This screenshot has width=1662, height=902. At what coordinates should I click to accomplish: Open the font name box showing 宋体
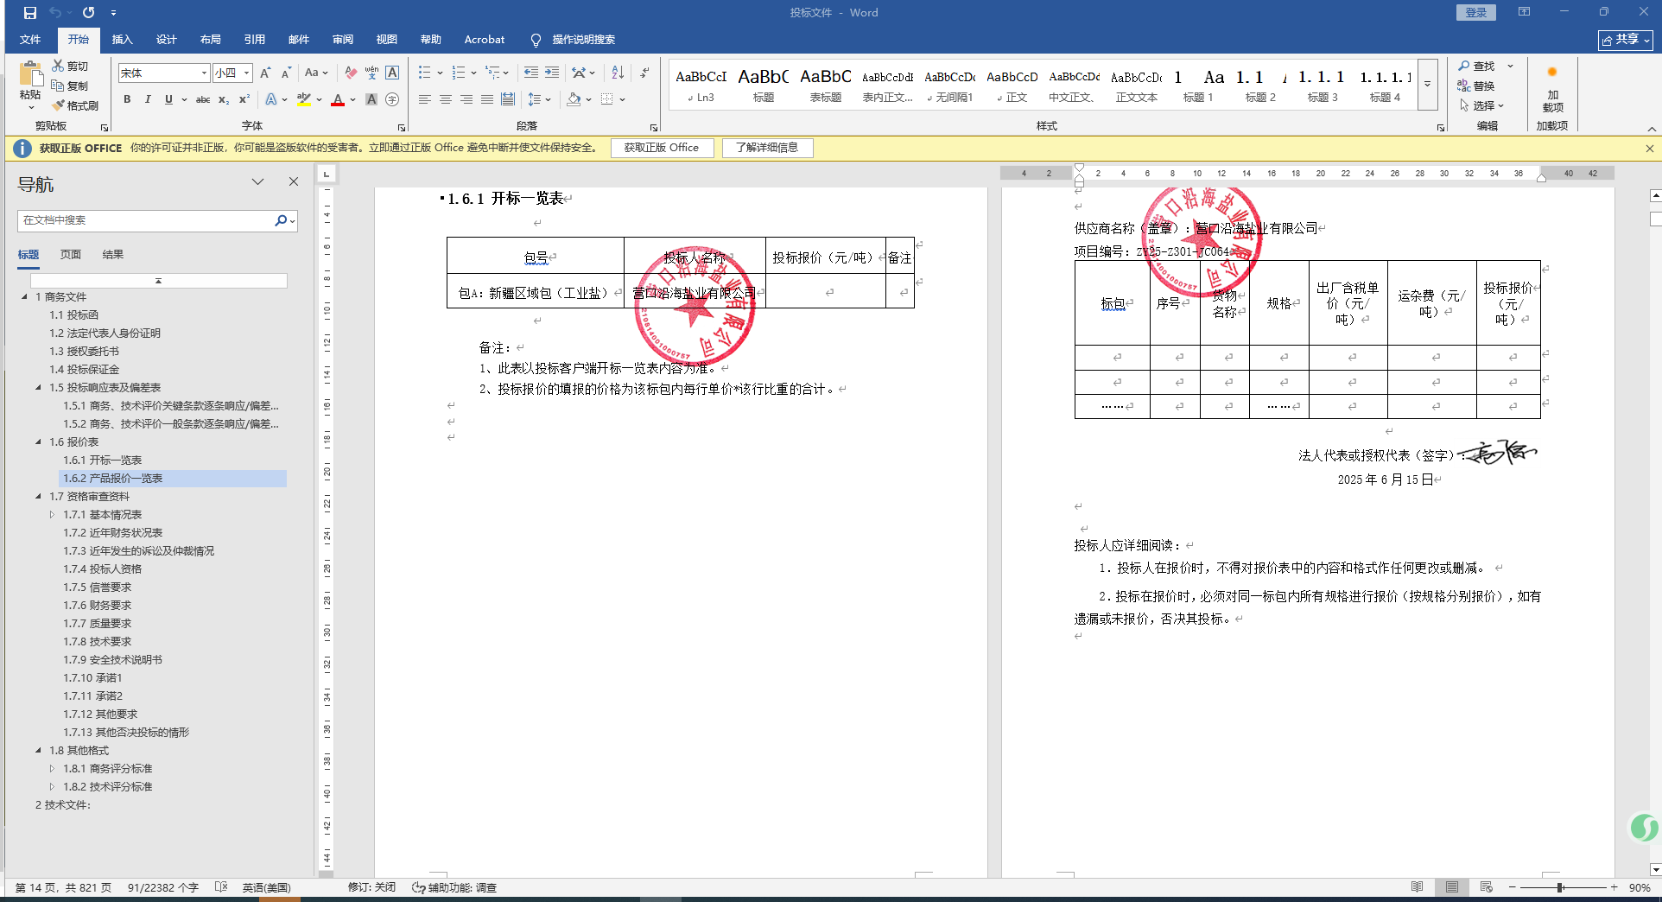click(x=164, y=73)
